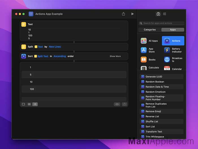Image resolution: width=198 pixels, height=149 pixels.
Task: Click the Split action yellow icon
Action: tap(23, 47)
